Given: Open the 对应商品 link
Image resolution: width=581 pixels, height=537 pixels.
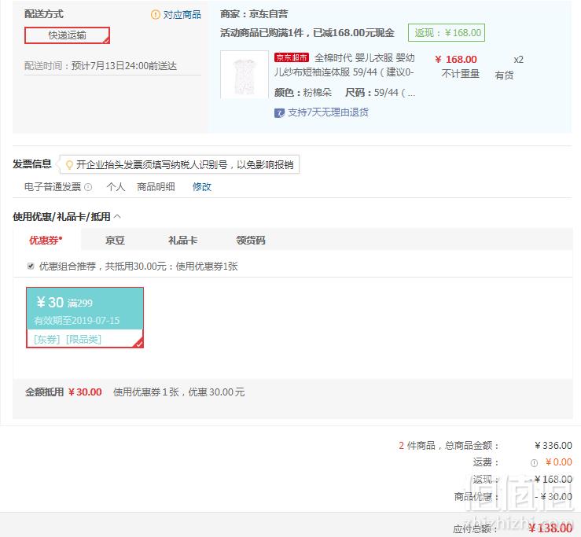Looking at the screenshot, I should [x=182, y=14].
